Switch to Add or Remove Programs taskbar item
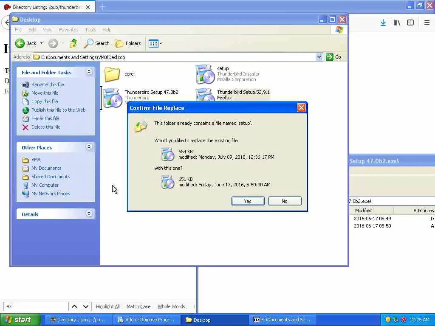Screen dimensions: 435x326 pyautogui.click(x=147, y=320)
